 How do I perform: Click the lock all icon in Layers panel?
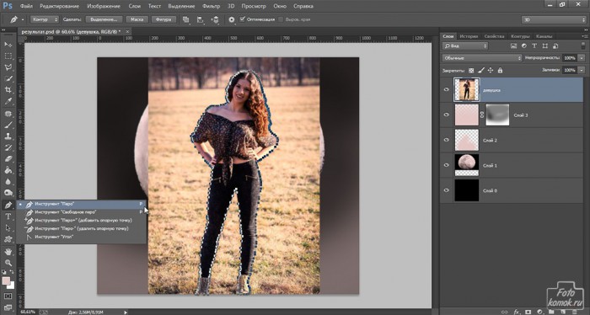pos(500,70)
